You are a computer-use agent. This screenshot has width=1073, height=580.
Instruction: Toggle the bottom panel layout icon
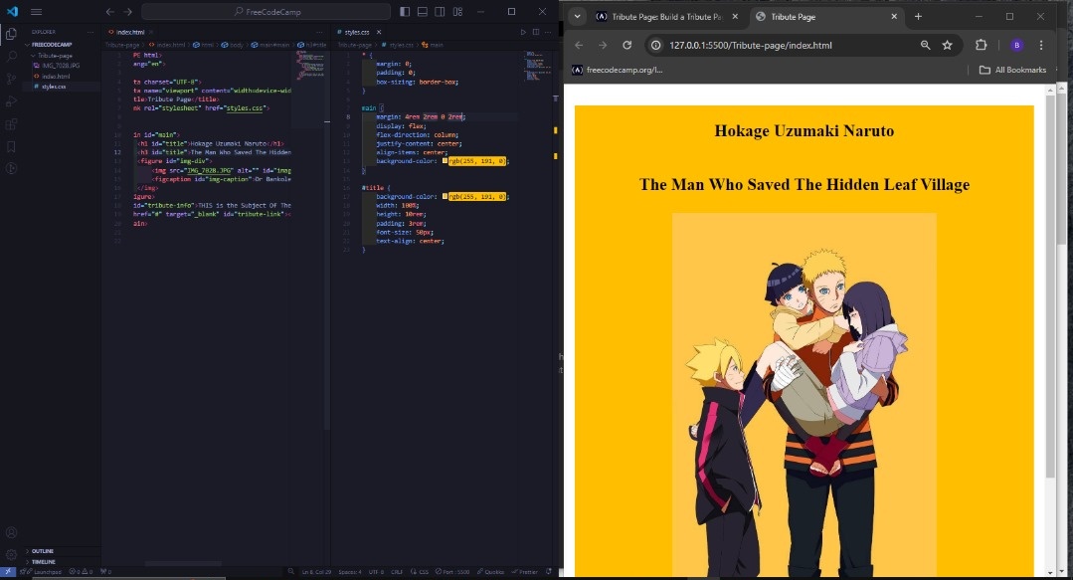pos(423,12)
